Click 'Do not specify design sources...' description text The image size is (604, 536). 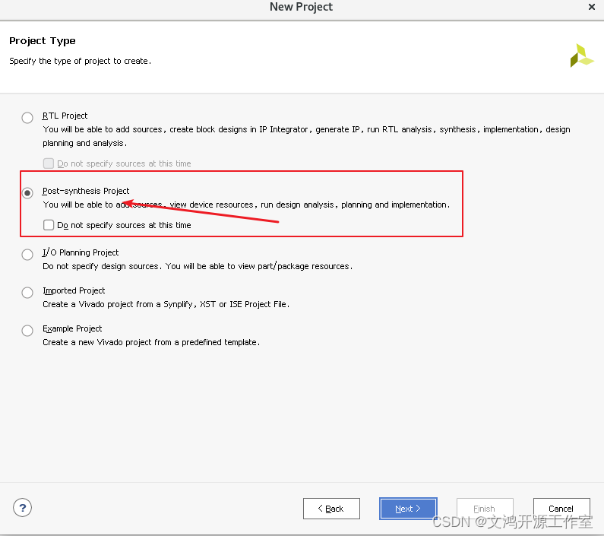pos(198,266)
